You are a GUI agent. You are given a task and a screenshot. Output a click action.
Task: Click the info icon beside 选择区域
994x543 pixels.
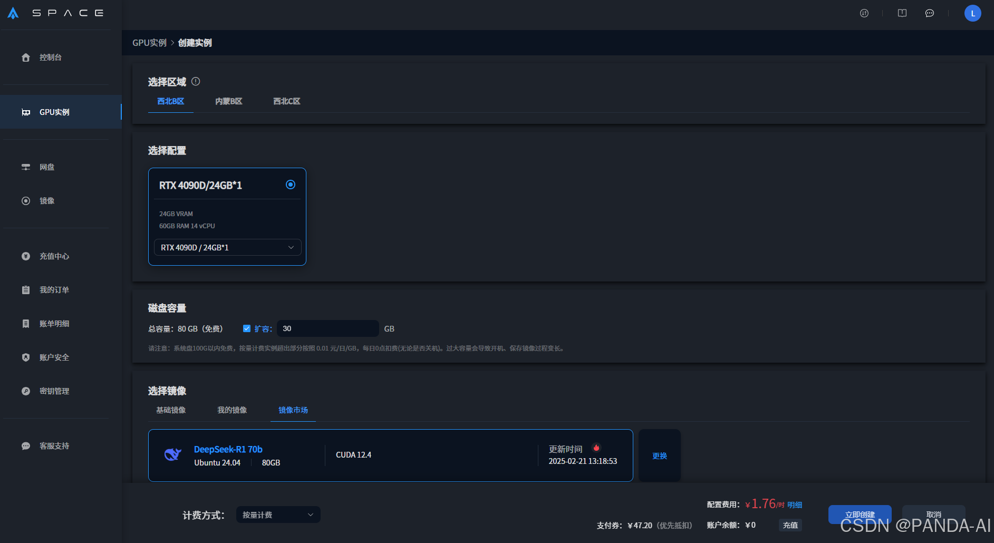(x=196, y=81)
